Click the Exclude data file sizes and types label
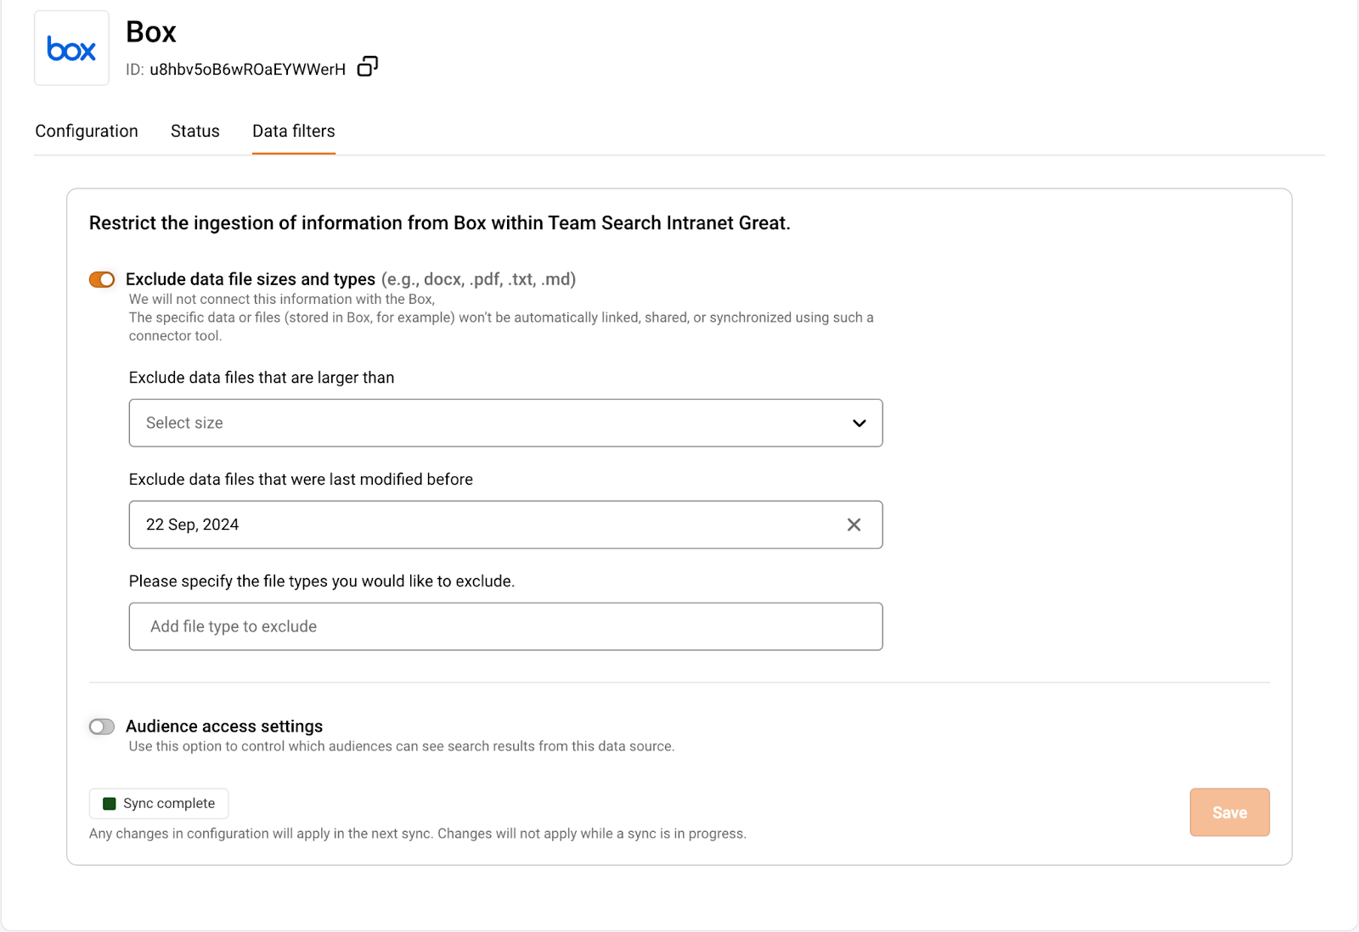This screenshot has height=932, width=1359. point(251,279)
